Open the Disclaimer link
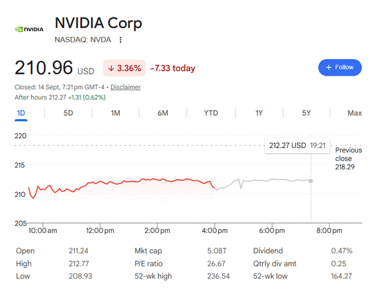Image resolution: width=368 pixels, height=296 pixels. point(126,87)
